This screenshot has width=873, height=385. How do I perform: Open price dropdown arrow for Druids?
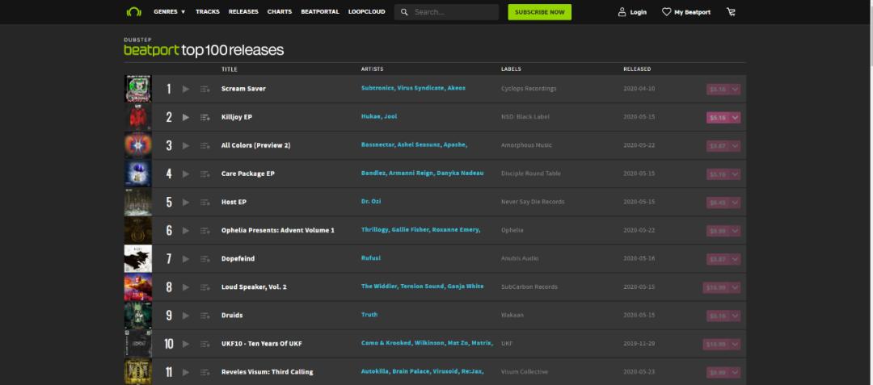(735, 316)
